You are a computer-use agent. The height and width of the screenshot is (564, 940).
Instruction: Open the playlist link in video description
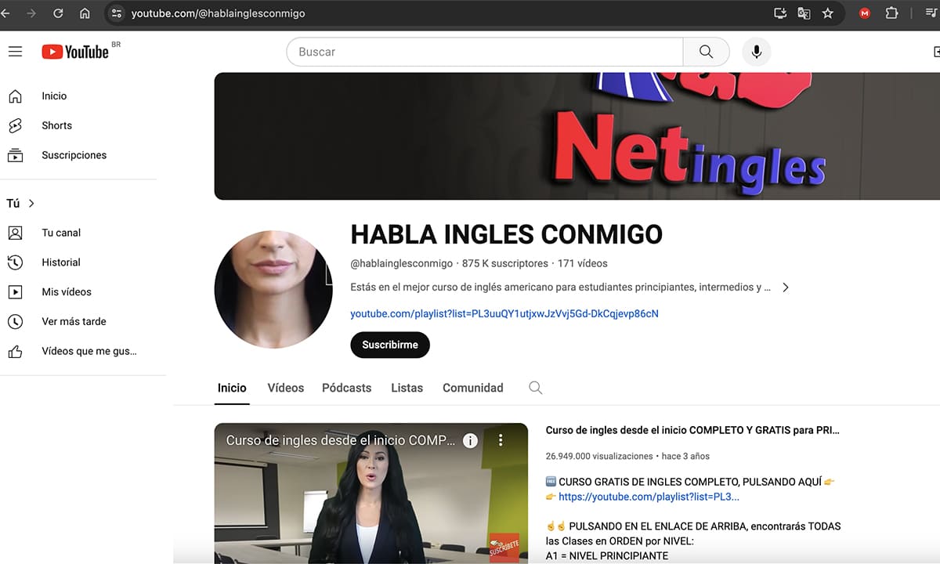pos(649,497)
